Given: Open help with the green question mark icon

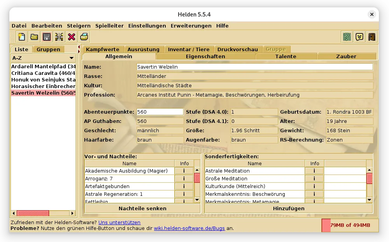Looking at the screenshot, I should [x=347, y=37].
